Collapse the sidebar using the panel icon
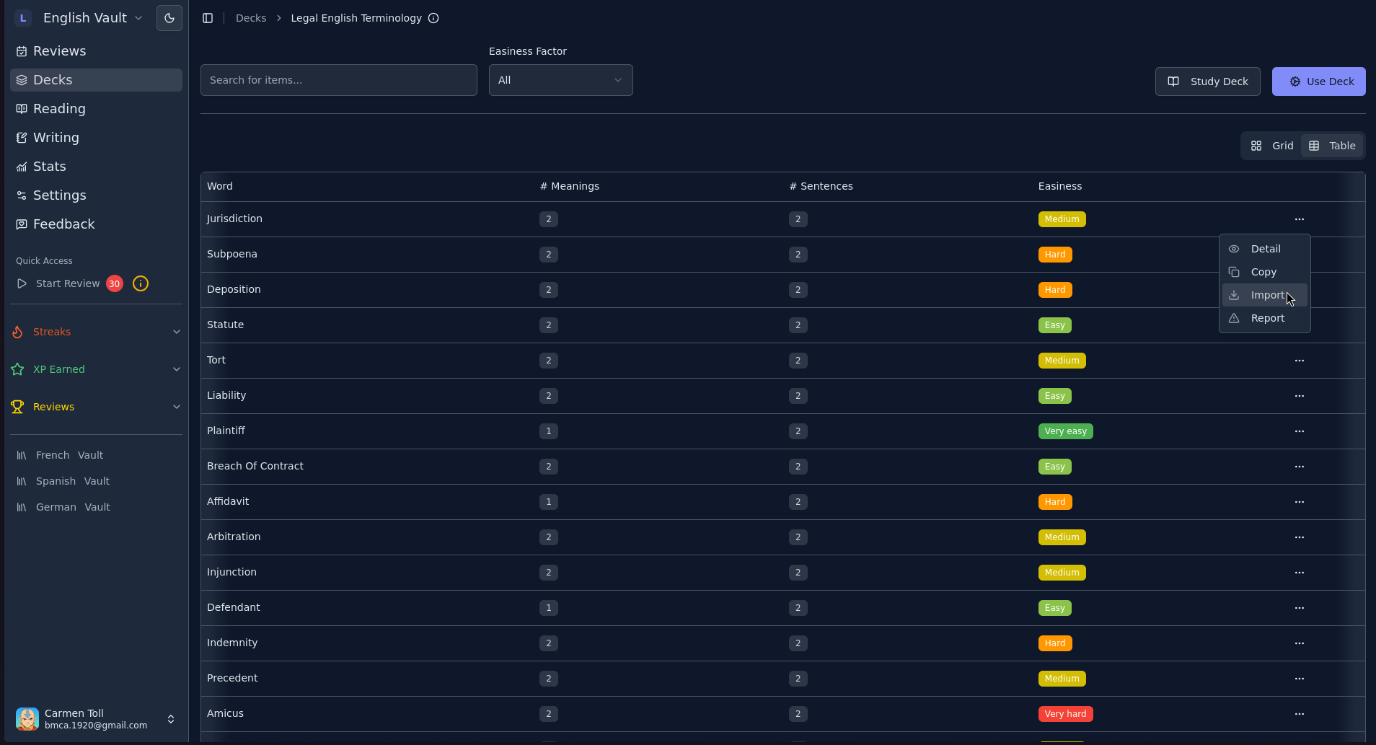This screenshot has height=745, width=1376. [x=208, y=18]
